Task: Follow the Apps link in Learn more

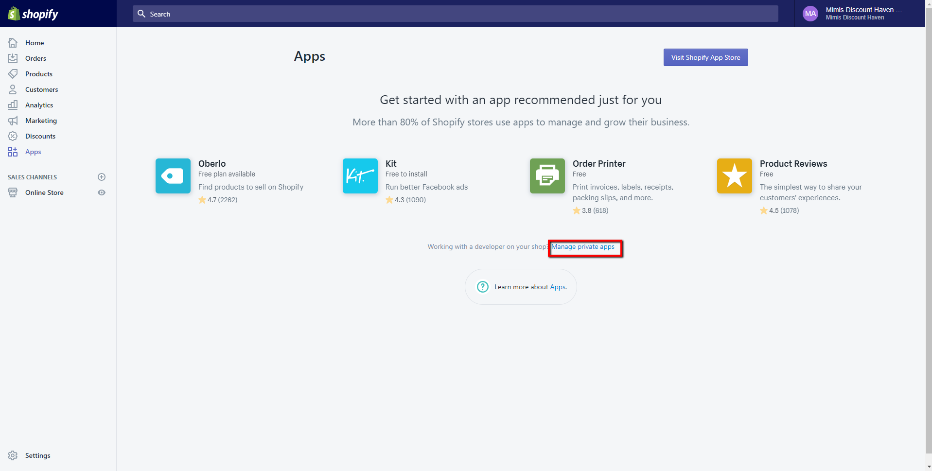Action: [558, 287]
